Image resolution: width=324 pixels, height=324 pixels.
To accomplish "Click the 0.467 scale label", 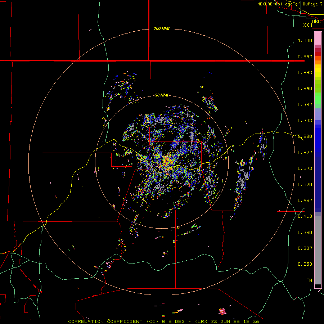I will click(x=305, y=201).
